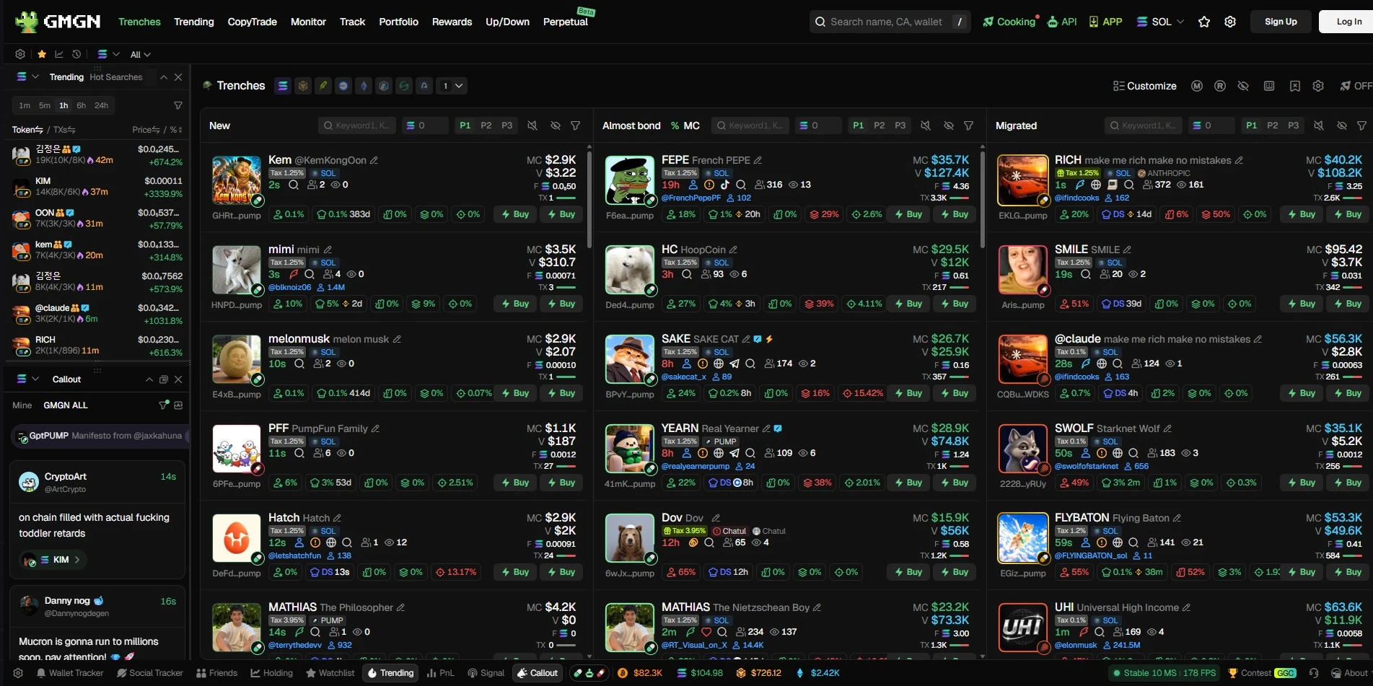Image resolution: width=1373 pixels, height=686 pixels.
Task: Expand the KIM token chip in CryptoArt callout
Action: coord(53,560)
